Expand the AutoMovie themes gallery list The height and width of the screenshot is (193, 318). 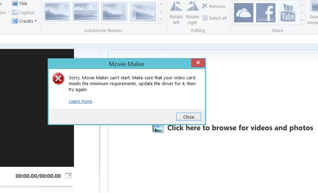pos(160,19)
